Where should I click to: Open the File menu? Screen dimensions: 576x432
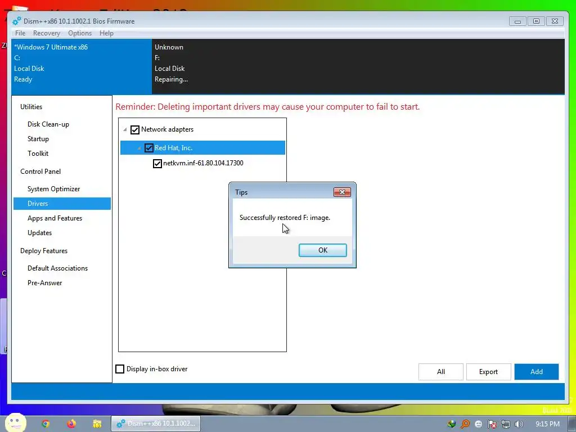(20, 33)
